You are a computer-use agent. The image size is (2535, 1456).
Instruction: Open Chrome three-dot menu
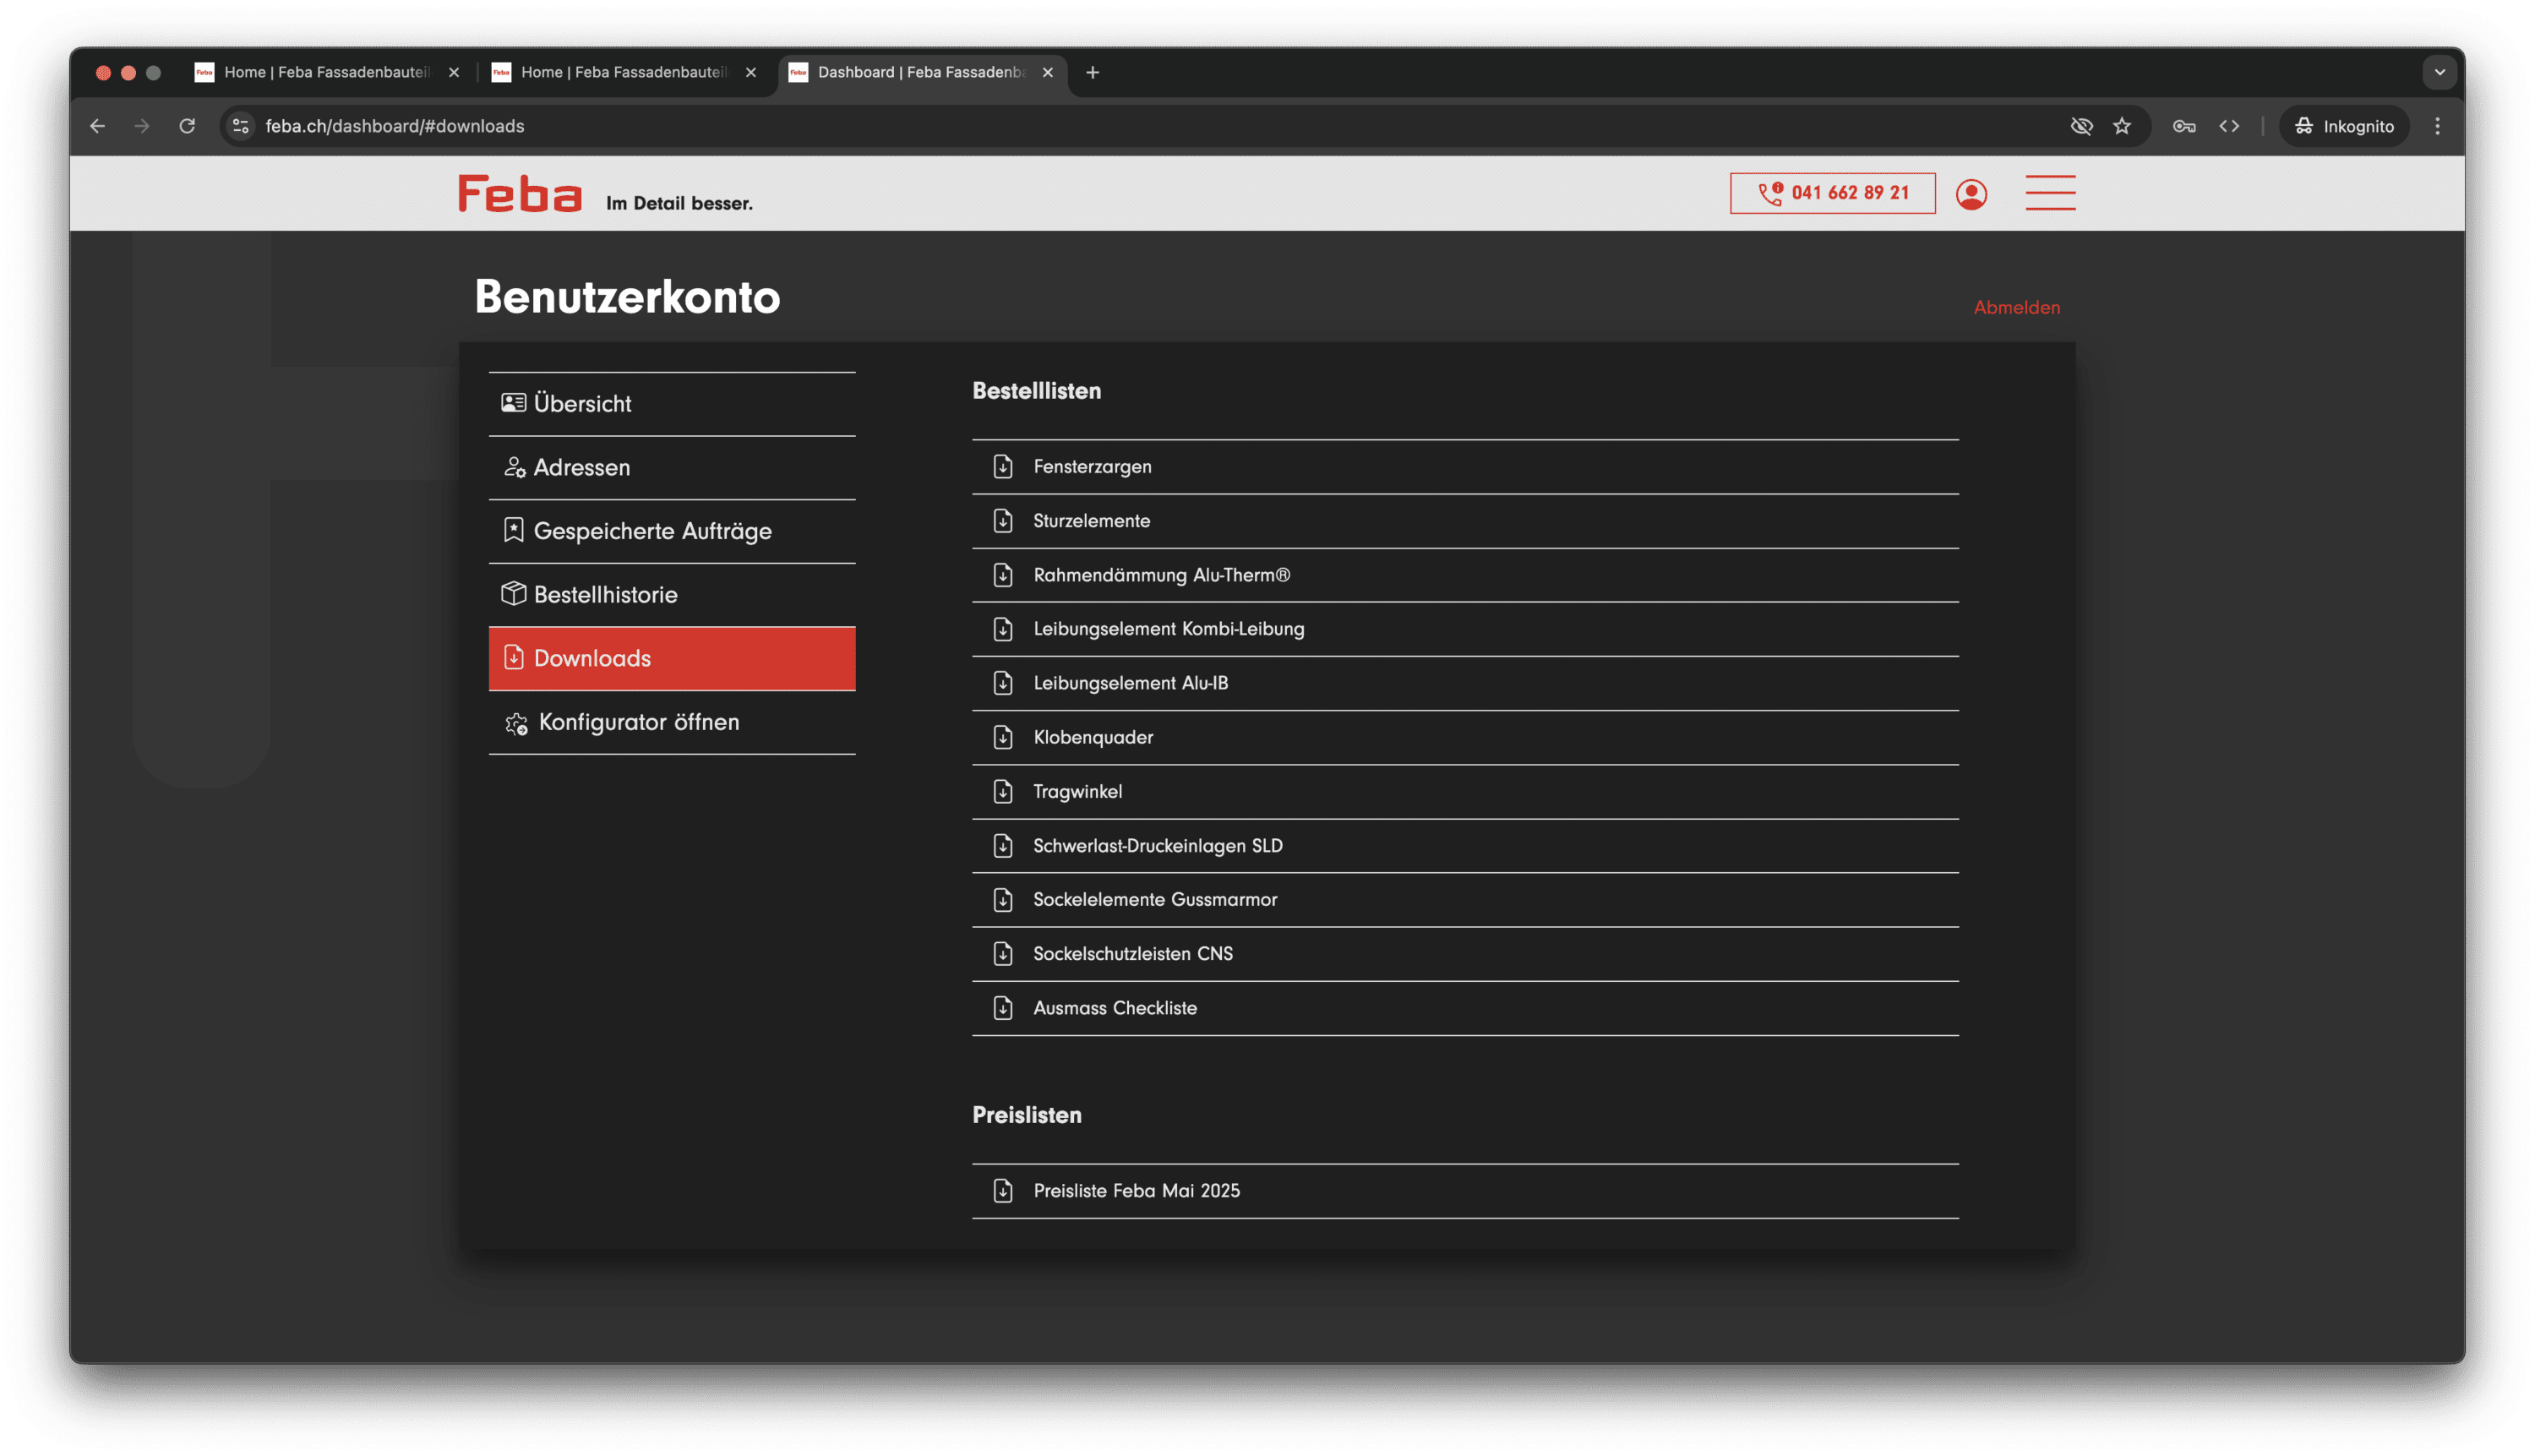click(x=2437, y=126)
